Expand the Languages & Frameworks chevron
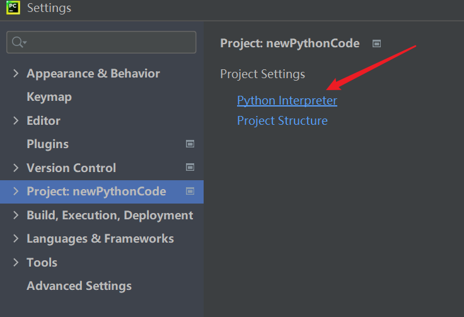 click(16, 238)
